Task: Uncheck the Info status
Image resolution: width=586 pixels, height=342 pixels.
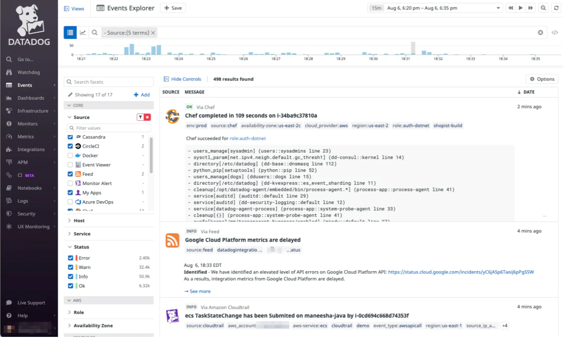Action: click(x=70, y=277)
